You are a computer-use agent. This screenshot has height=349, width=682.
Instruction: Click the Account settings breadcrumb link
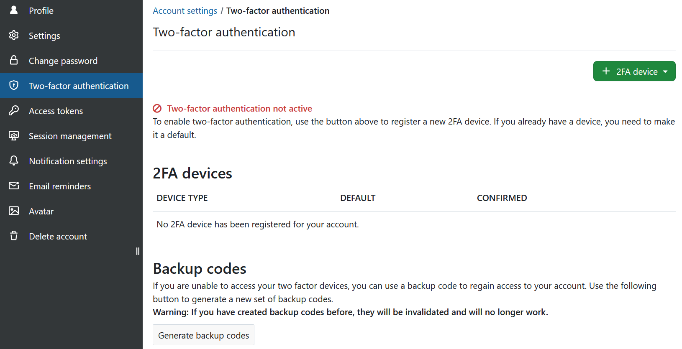coord(185,11)
